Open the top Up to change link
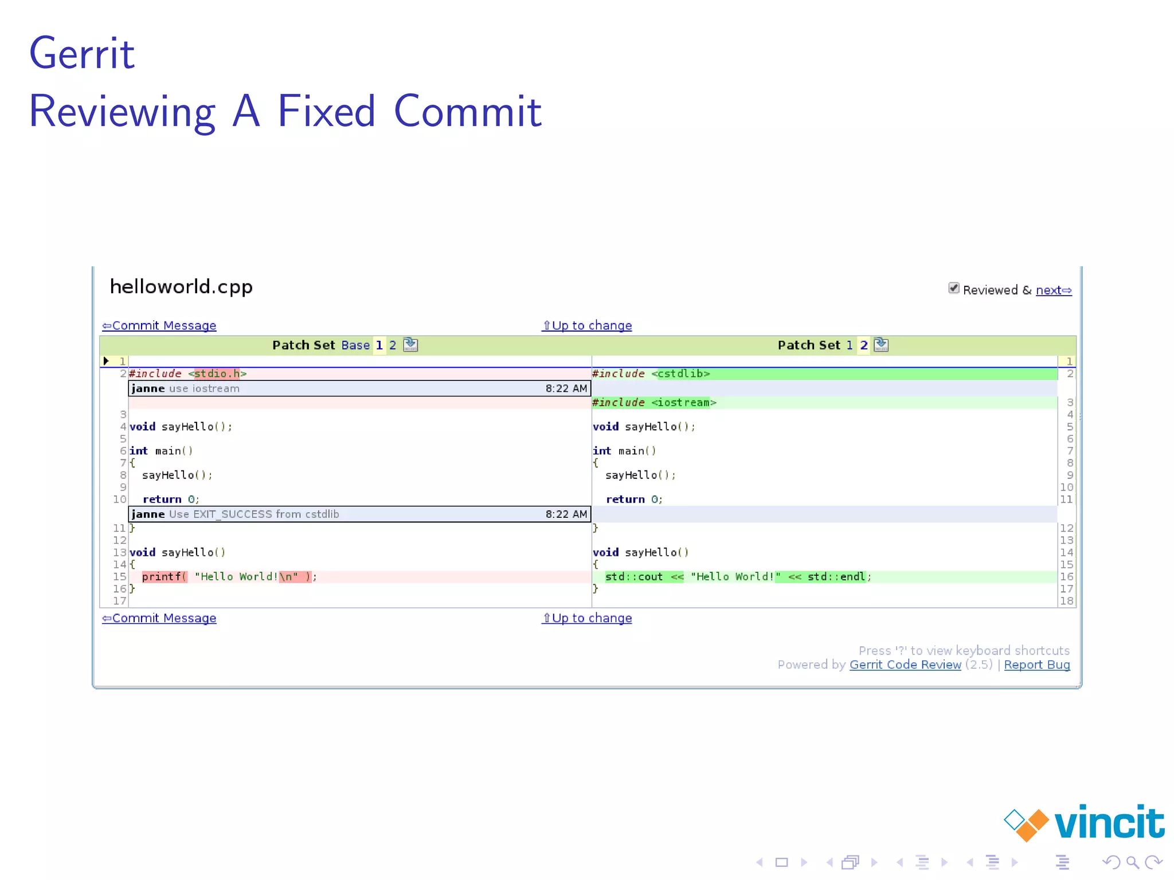This screenshot has height=880, width=1174. [587, 325]
